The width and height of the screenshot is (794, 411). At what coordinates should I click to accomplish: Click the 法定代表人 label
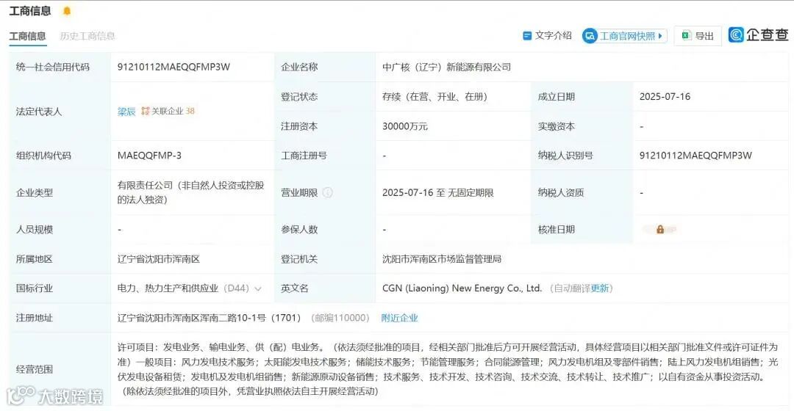coord(39,112)
